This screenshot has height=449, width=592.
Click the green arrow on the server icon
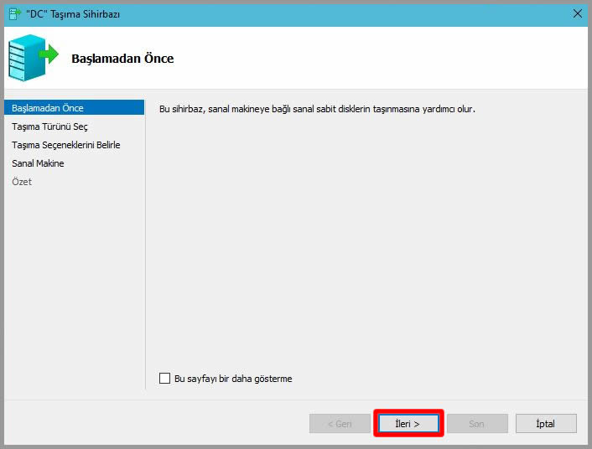click(49, 55)
